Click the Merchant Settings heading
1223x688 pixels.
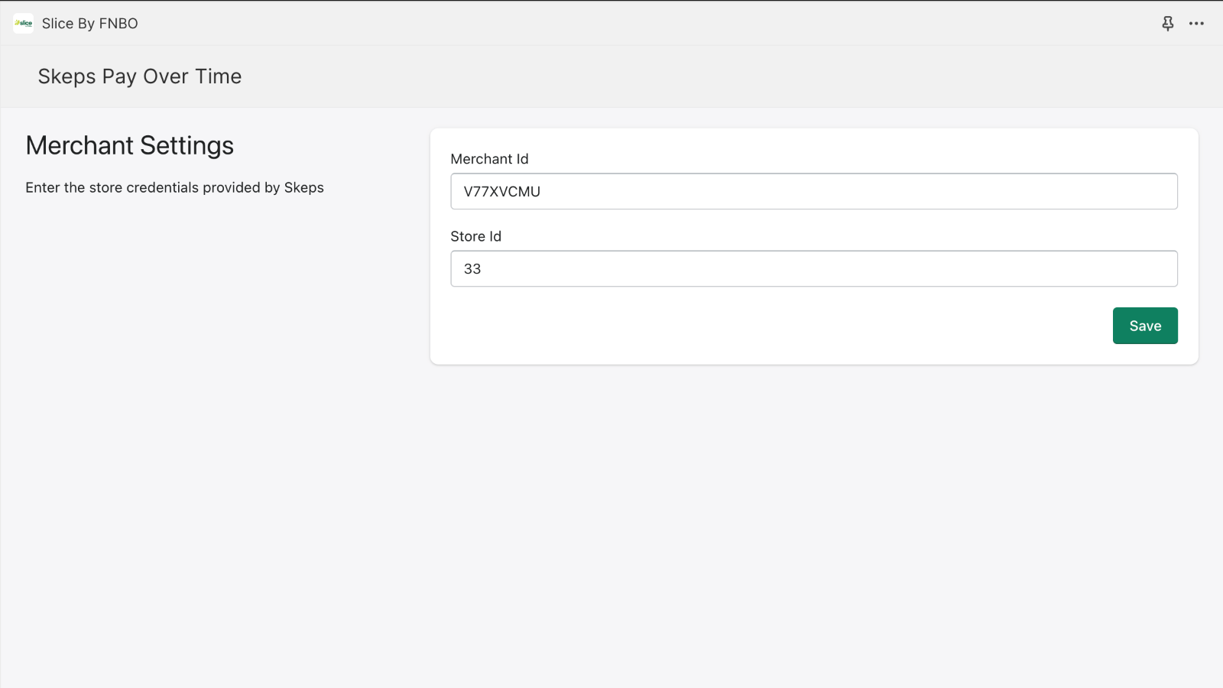tap(130, 145)
